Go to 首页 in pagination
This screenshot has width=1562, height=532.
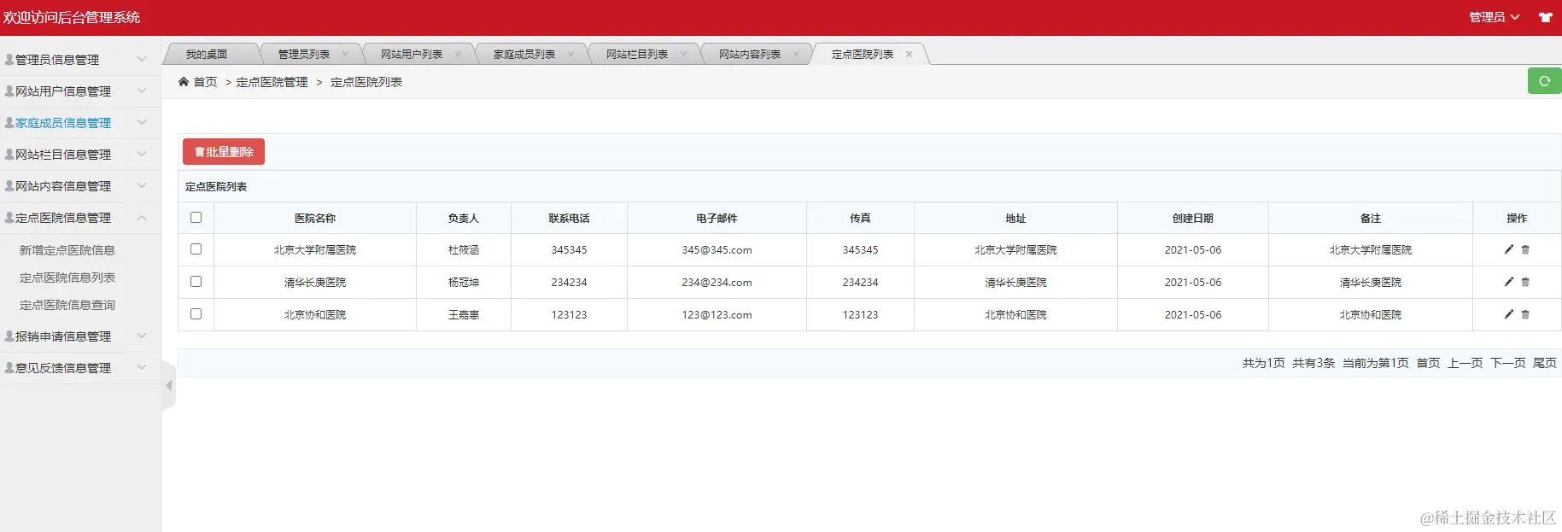(x=1428, y=363)
